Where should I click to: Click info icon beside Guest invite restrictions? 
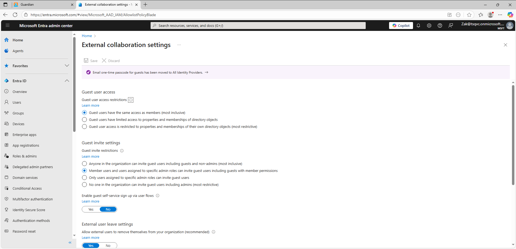click(x=122, y=151)
